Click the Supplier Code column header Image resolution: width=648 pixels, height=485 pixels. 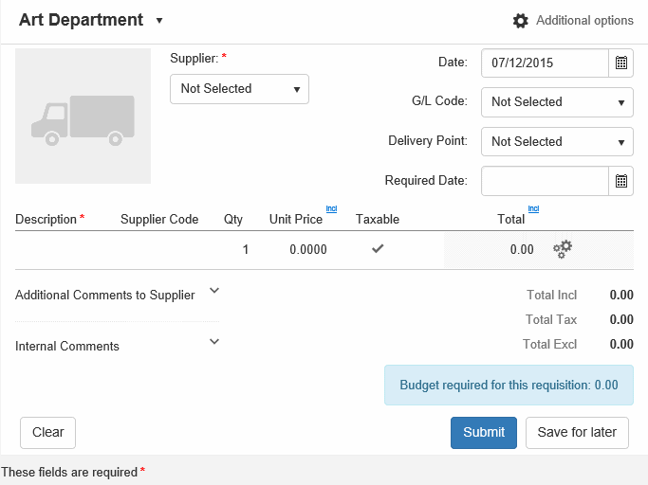pos(159,219)
